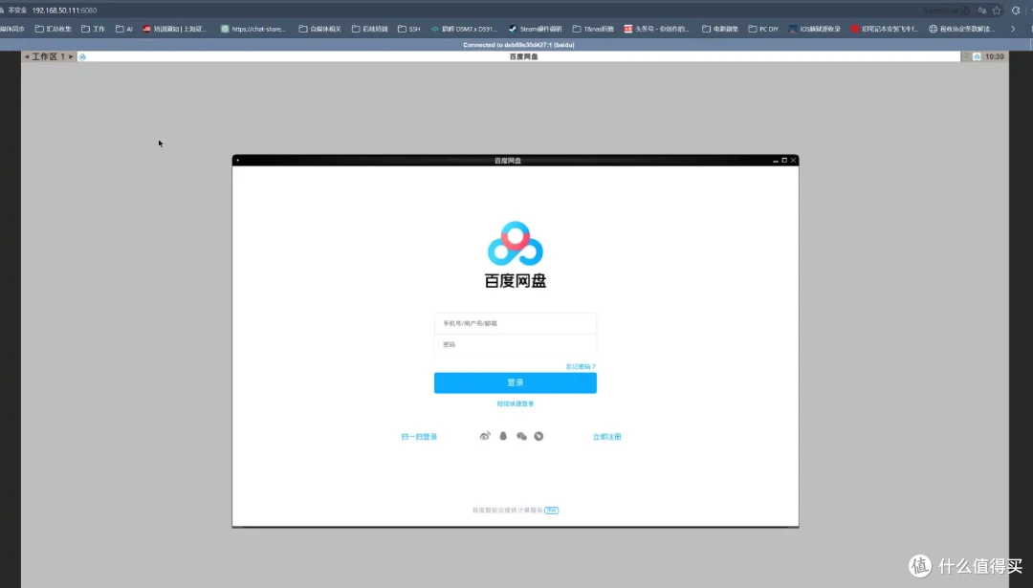Image resolution: width=1033 pixels, height=588 pixels.
Task: Open 扫一扫登录 QR code login
Action: (x=419, y=437)
